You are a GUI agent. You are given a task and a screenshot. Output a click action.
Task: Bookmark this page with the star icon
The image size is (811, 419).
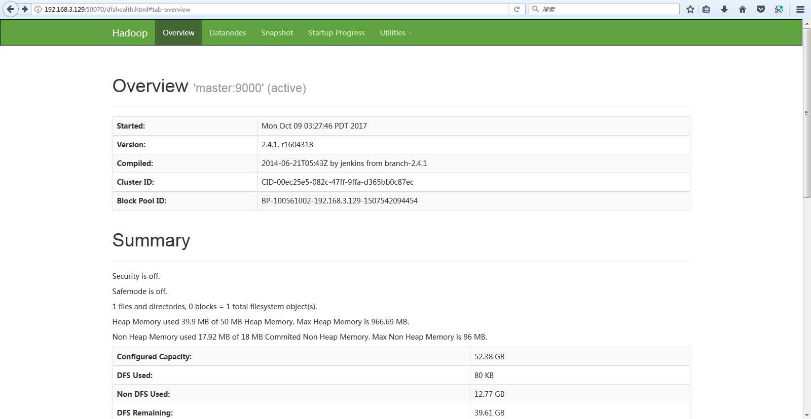pos(690,9)
